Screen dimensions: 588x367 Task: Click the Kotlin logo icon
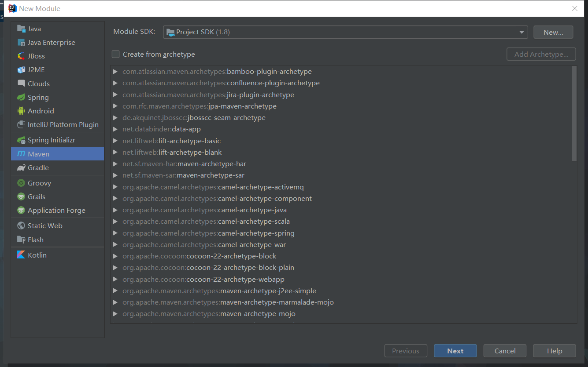coord(21,255)
